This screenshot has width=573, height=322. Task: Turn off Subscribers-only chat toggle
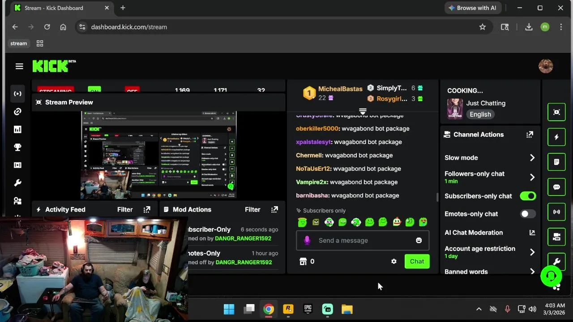[x=528, y=196]
